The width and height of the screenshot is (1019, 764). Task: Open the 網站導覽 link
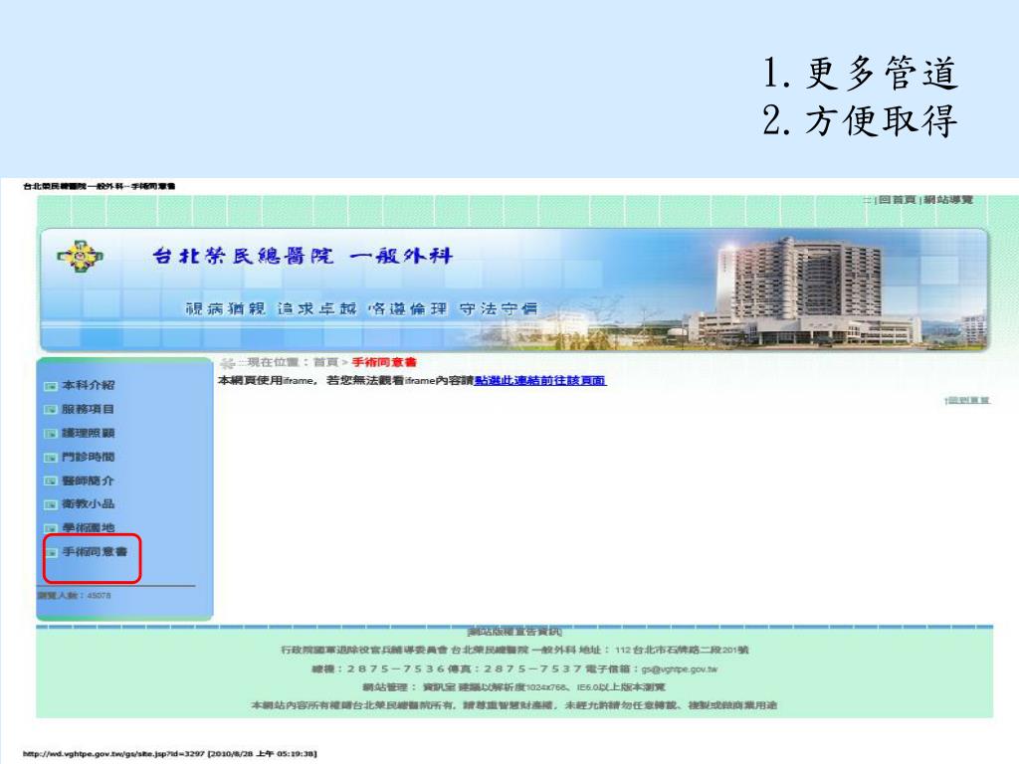coord(948,199)
